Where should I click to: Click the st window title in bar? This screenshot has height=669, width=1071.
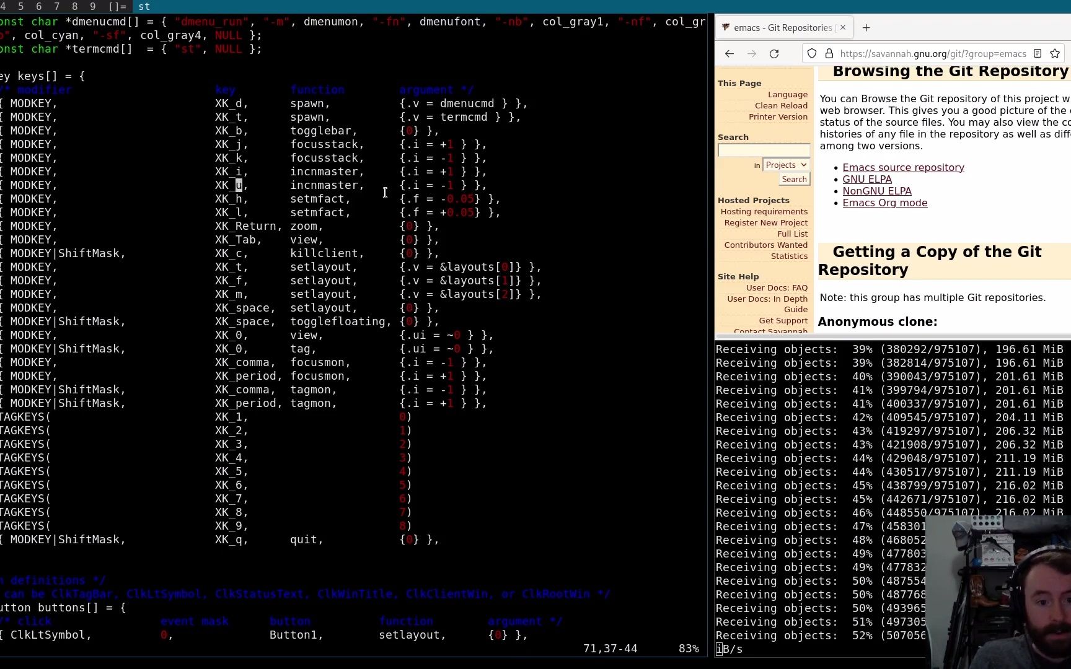(144, 6)
